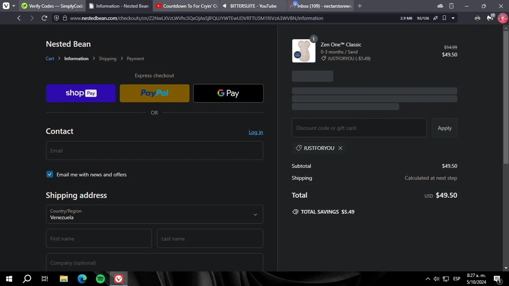Viewport: 509px width, 286px height.
Task: Go to the Cart breadcrumb link
Action: 50,59
